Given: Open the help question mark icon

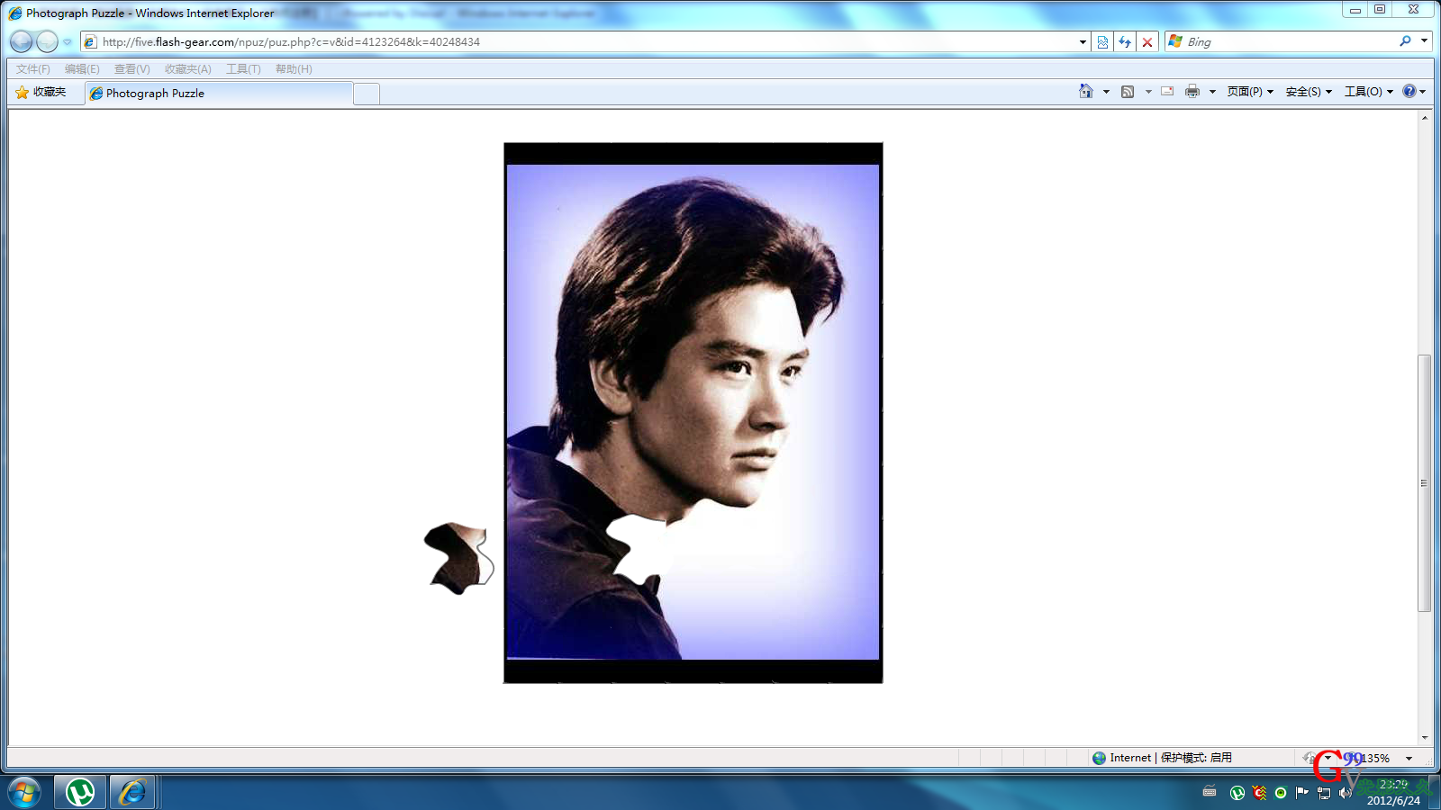Looking at the screenshot, I should pyautogui.click(x=1409, y=91).
